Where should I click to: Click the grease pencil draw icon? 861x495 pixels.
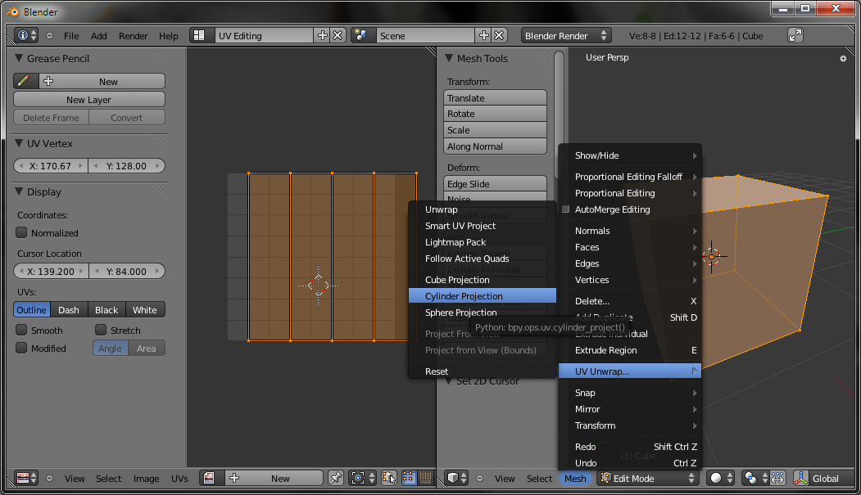pos(24,81)
